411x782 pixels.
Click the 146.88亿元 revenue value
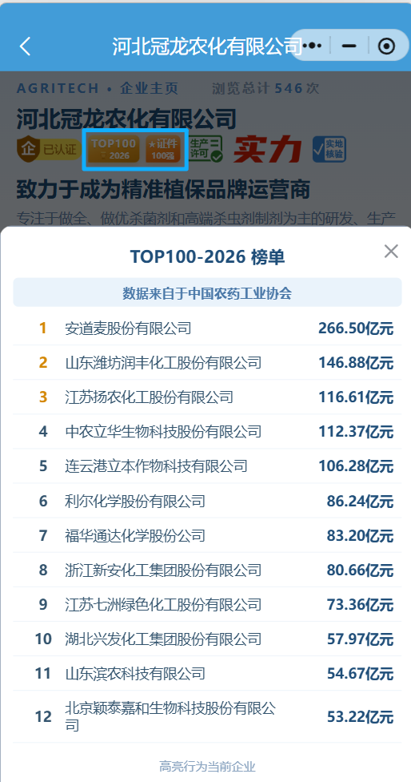coord(356,363)
